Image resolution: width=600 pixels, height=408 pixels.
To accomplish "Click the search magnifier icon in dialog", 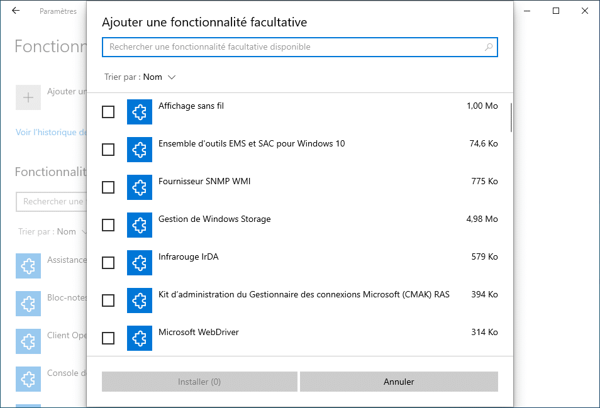I will pyautogui.click(x=489, y=47).
